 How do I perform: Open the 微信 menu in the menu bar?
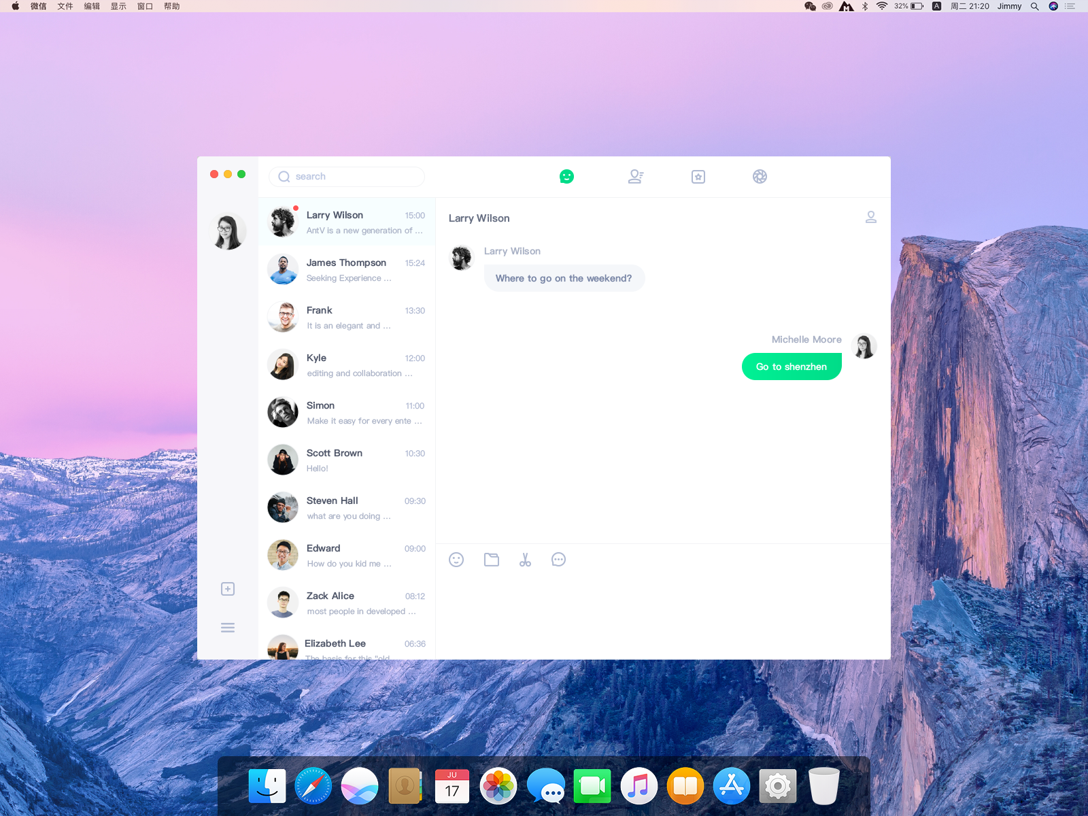(39, 6)
